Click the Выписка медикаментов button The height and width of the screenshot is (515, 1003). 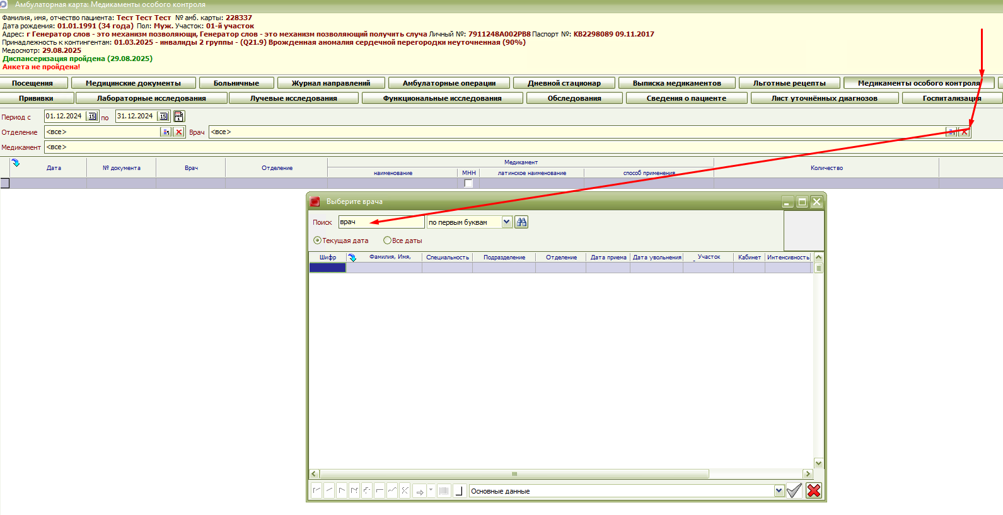(x=676, y=83)
